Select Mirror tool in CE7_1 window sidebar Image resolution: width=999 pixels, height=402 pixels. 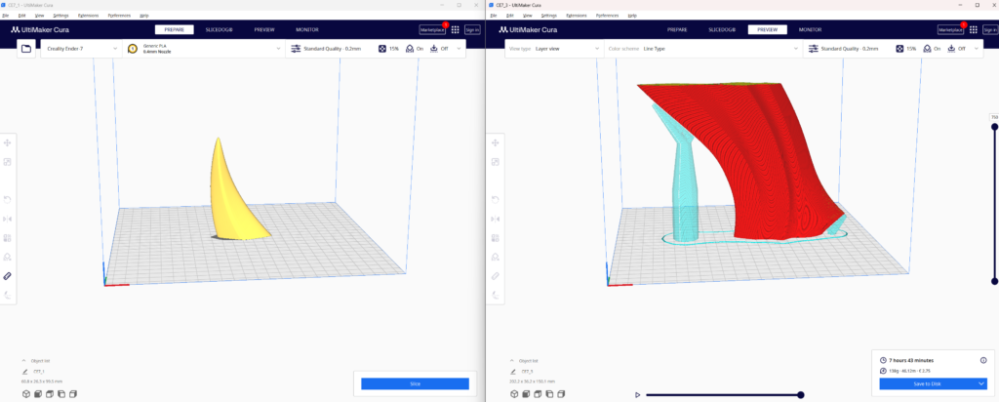[x=8, y=219]
